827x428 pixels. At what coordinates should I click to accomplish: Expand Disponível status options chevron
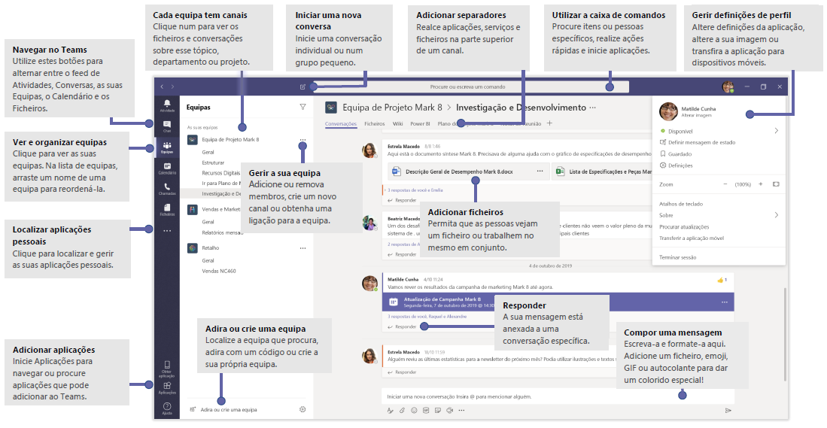coord(777,131)
